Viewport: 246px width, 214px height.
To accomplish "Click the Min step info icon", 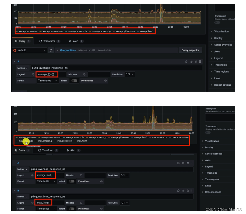I will pos(84,74).
